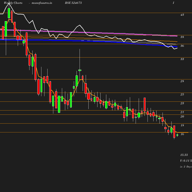Click price axis label 36

coord(182,46)
